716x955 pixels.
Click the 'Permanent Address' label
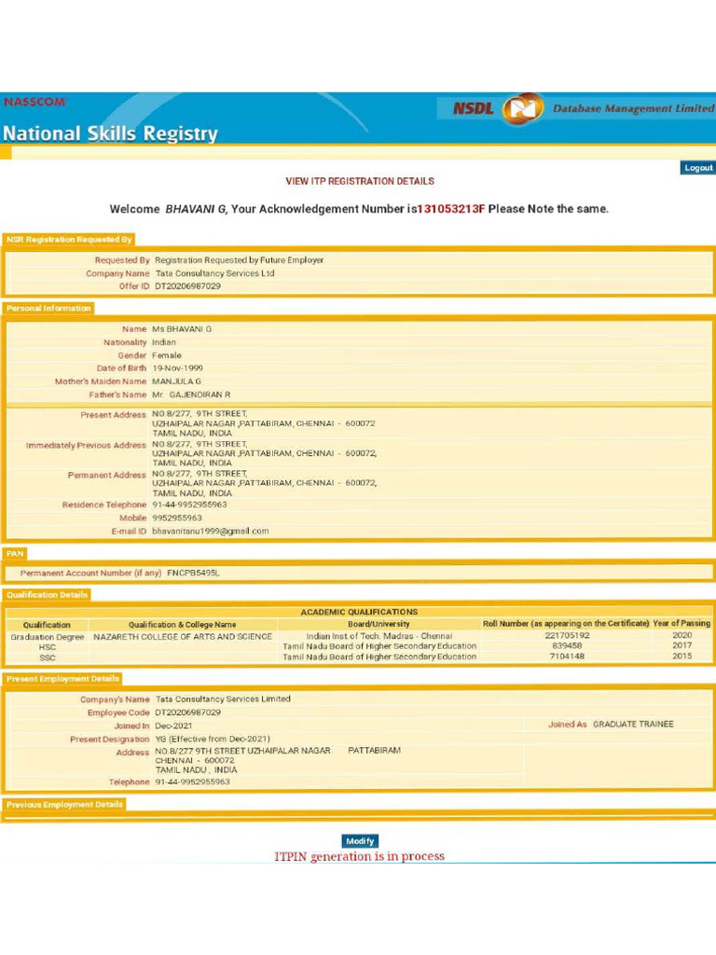106,475
